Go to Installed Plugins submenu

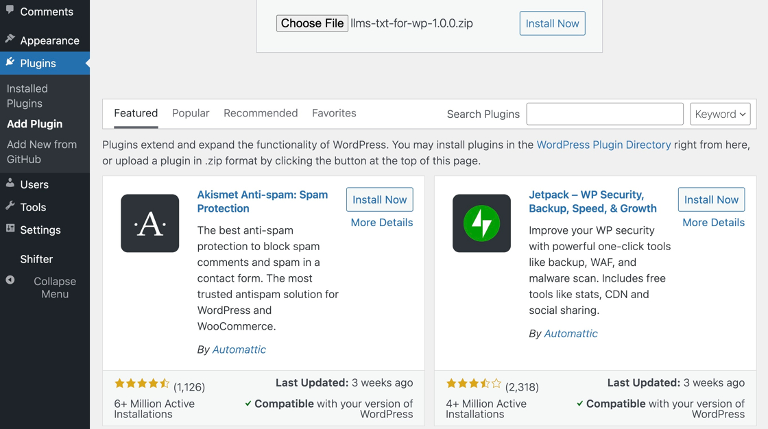coord(27,96)
